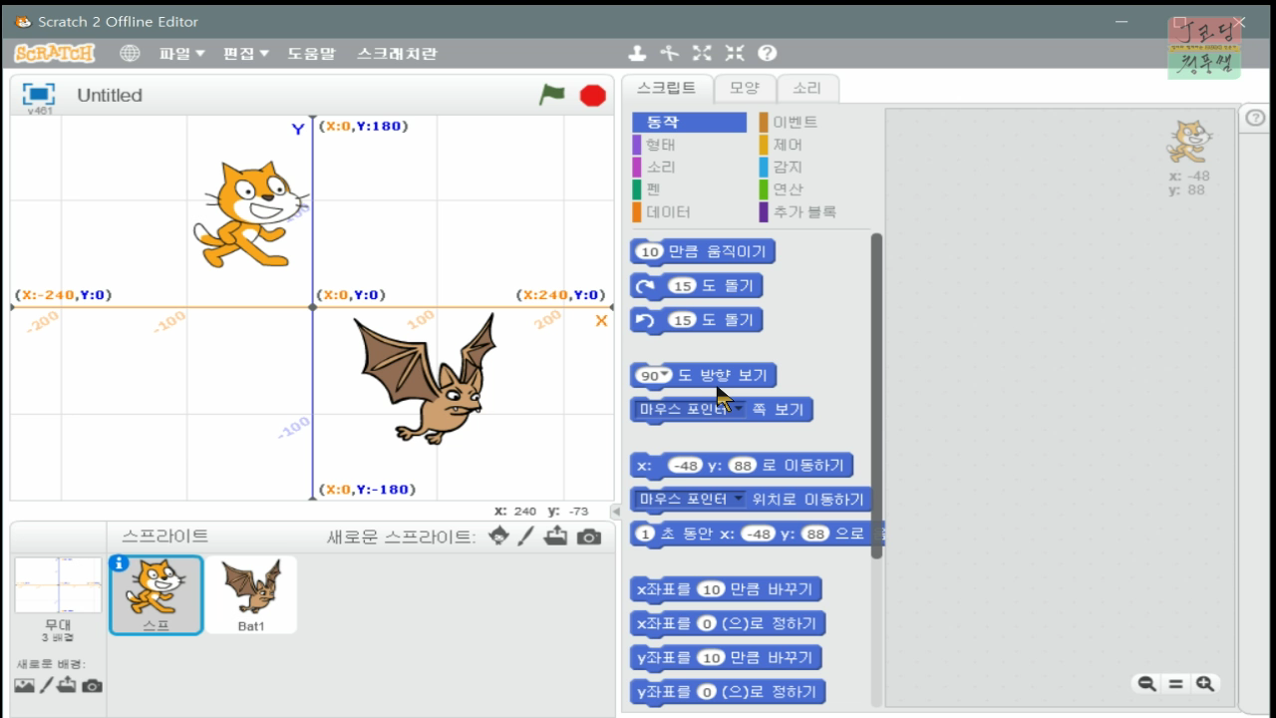Run the project with the green flag
Viewport: 1276px width, 718px height.
[550, 94]
